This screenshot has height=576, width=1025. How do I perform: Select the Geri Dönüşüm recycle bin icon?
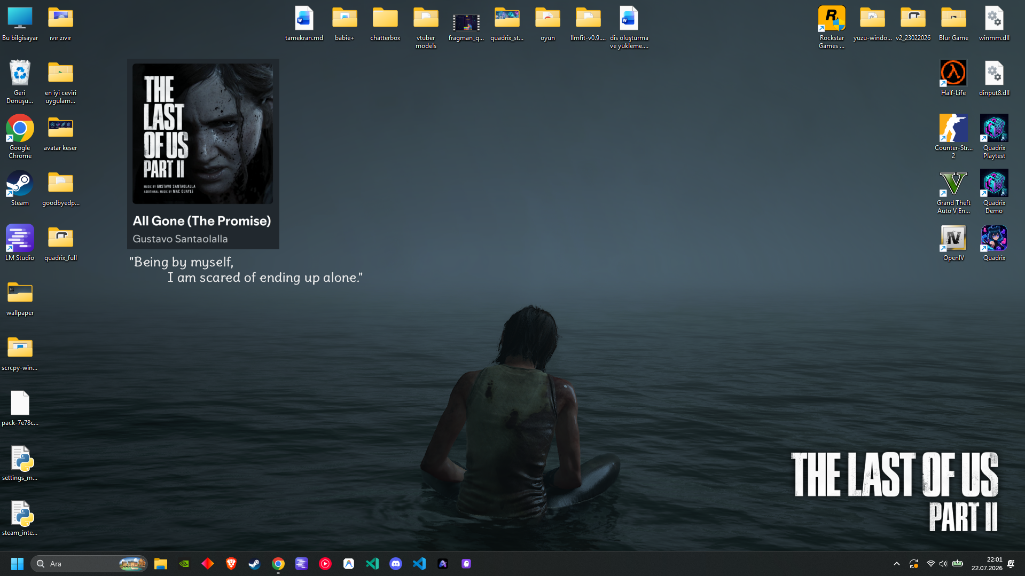(20, 82)
